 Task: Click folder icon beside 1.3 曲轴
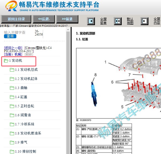(x=12, y=88)
